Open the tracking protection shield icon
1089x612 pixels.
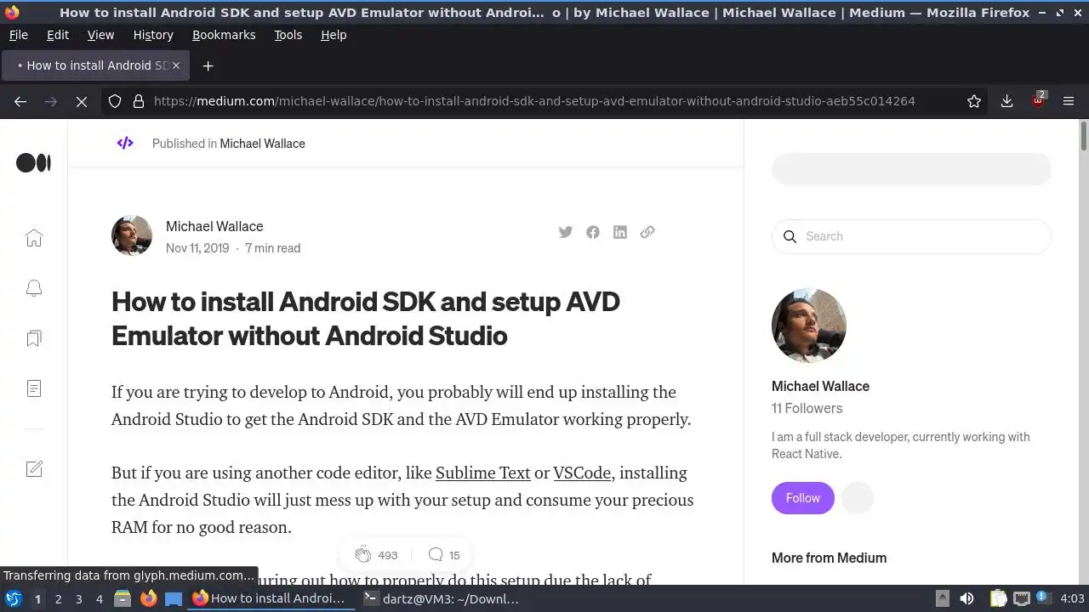tap(115, 101)
